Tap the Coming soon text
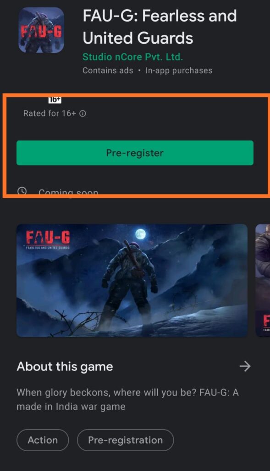270x471 pixels. [x=68, y=192]
